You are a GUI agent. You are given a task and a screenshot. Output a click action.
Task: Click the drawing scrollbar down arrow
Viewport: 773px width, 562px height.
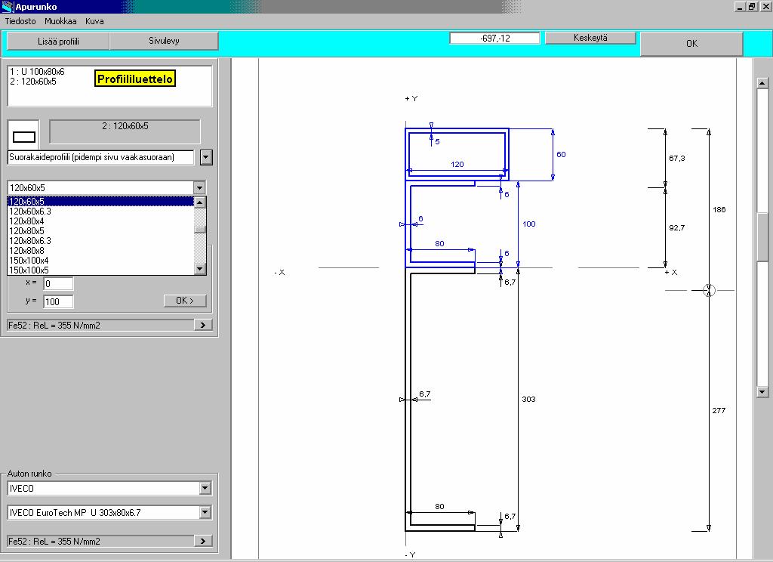click(762, 392)
